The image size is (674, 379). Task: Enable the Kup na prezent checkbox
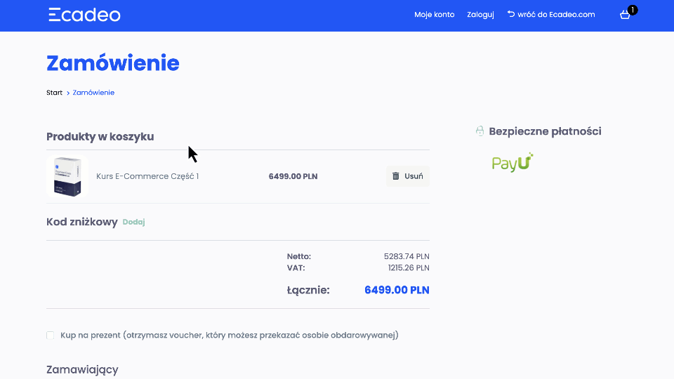coord(51,335)
